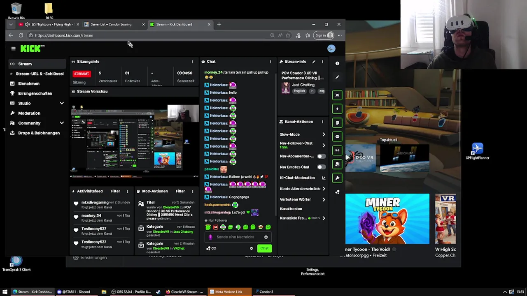Open browser tab search dropdown arrow
527x296 pixels.
pos(11,24)
